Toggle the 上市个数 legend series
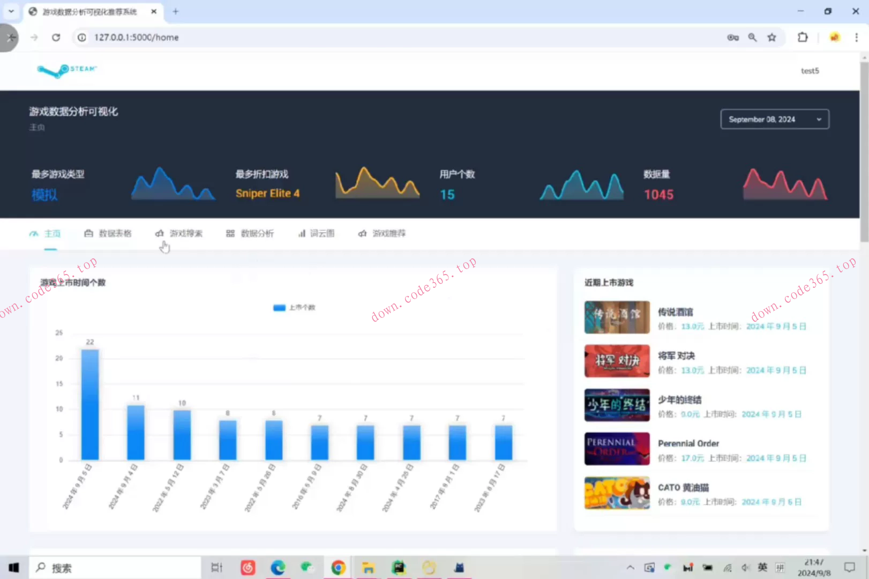 [x=294, y=308]
